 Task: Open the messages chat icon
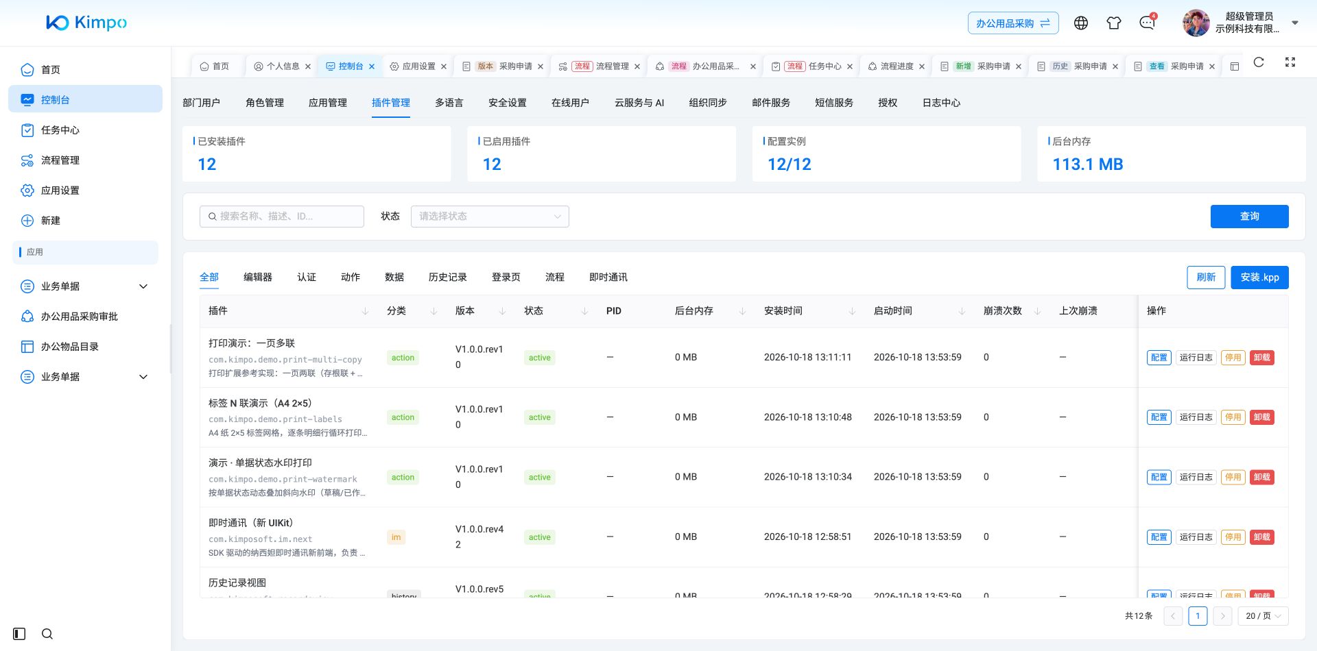click(x=1147, y=23)
